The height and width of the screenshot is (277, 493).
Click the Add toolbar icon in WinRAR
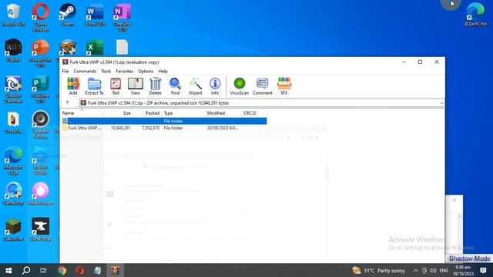click(x=73, y=86)
